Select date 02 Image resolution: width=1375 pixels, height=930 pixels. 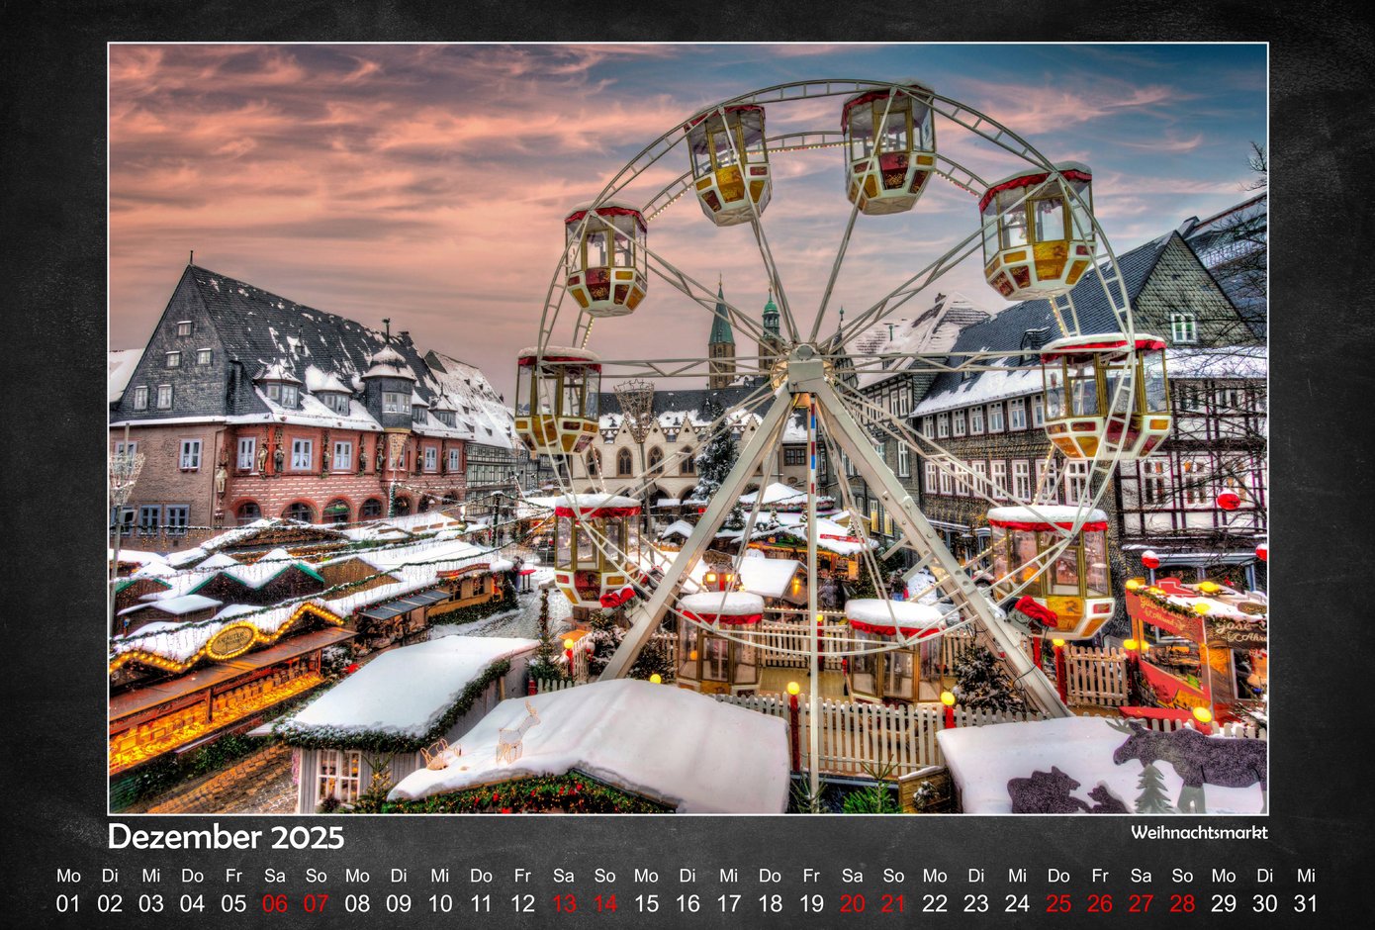110,903
